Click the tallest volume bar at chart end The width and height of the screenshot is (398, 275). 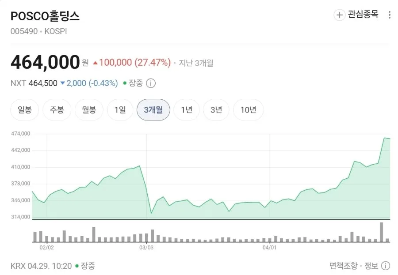click(381, 232)
